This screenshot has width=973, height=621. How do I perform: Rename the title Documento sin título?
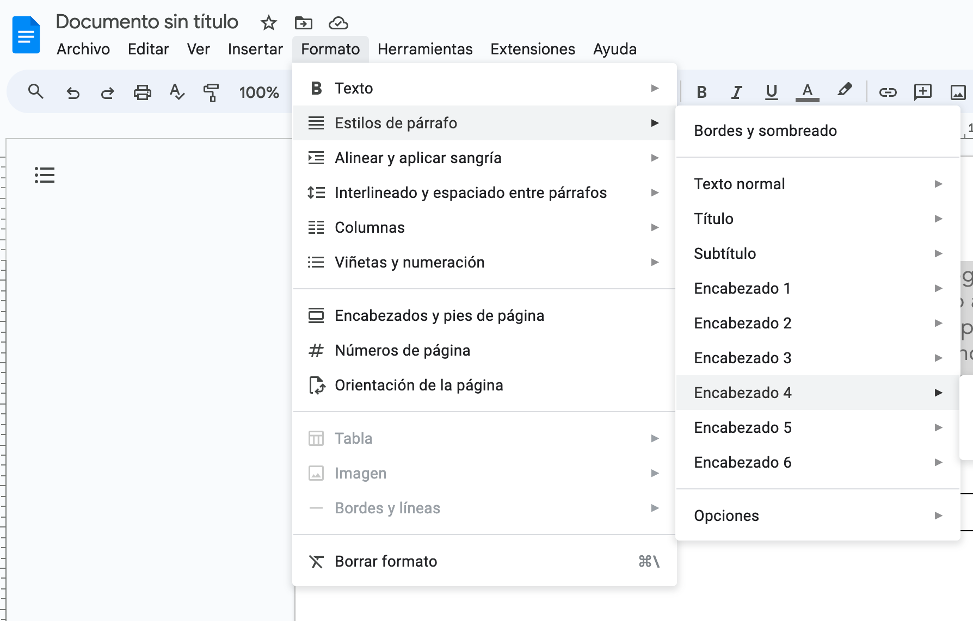(147, 22)
